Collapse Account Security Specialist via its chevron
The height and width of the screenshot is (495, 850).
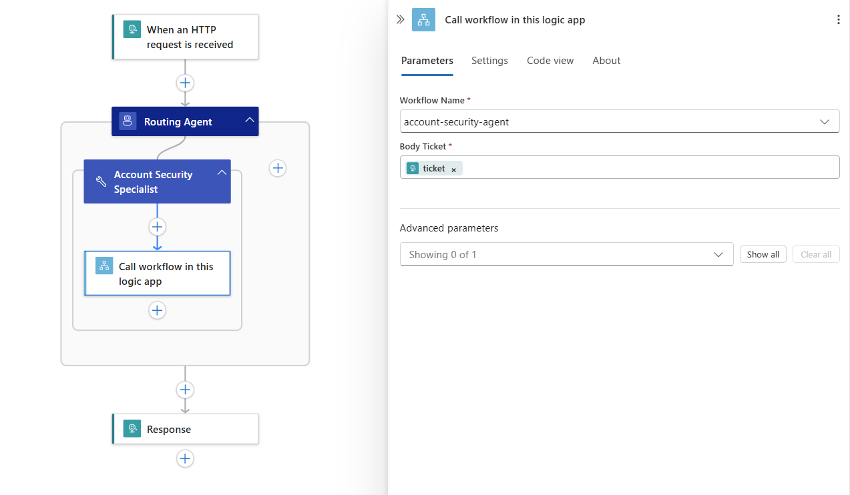(x=222, y=171)
